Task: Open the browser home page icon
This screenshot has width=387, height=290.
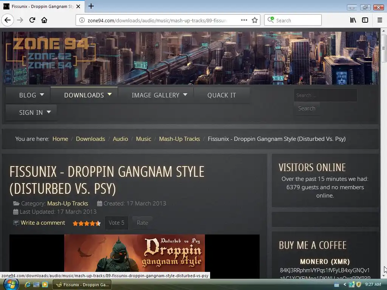Action: [44, 20]
